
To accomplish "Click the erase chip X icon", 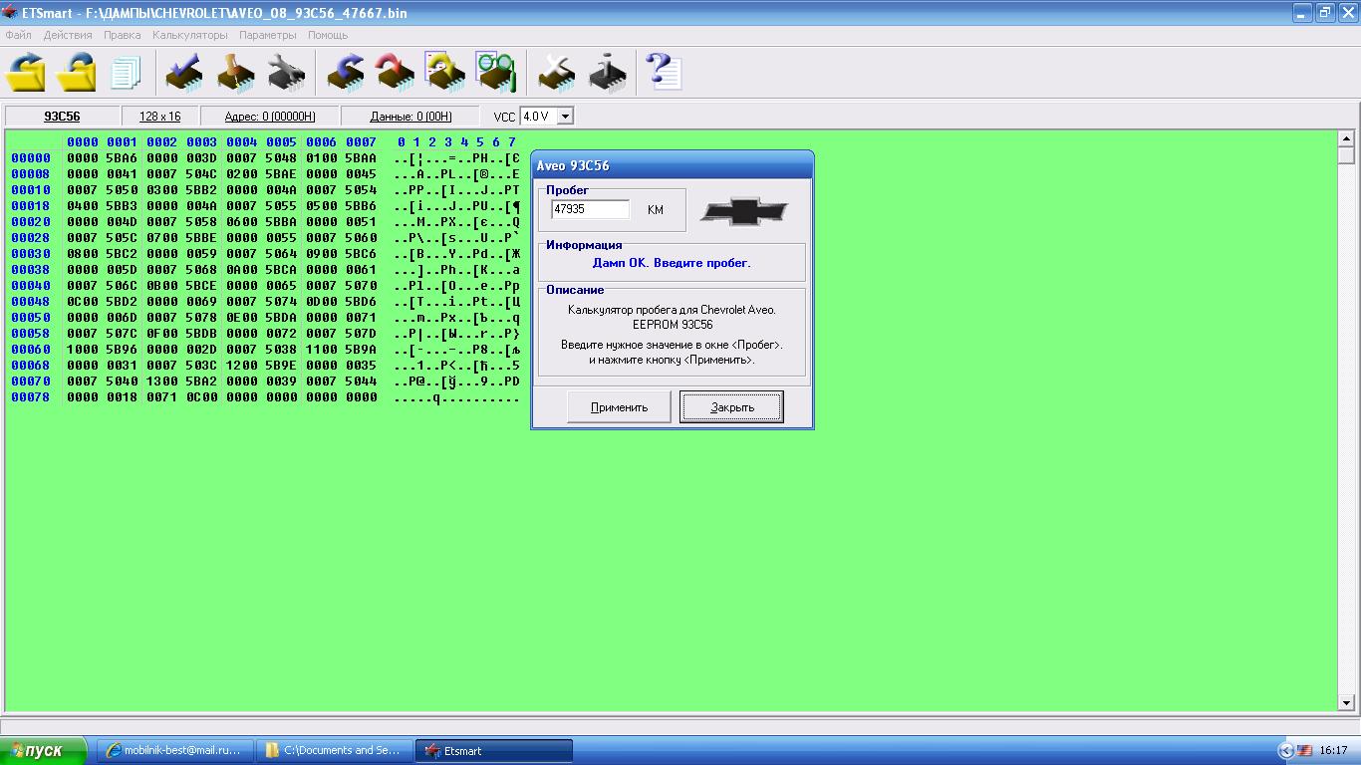I will pos(556,72).
